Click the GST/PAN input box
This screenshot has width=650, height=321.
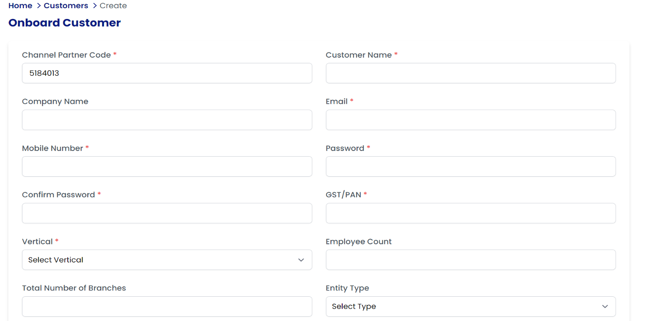coord(471,213)
